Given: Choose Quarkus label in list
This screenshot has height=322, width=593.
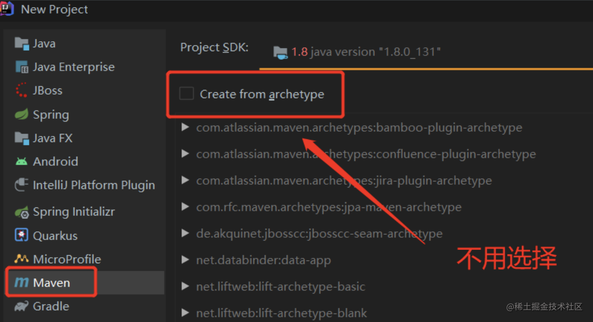Looking at the screenshot, I should point(55,236).
